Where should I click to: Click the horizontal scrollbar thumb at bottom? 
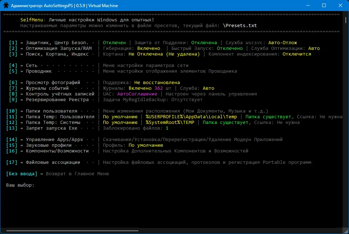72,231
